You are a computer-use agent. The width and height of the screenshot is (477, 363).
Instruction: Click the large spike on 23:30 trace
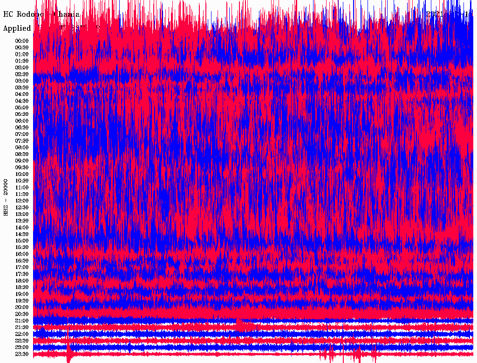pos(68,354)
